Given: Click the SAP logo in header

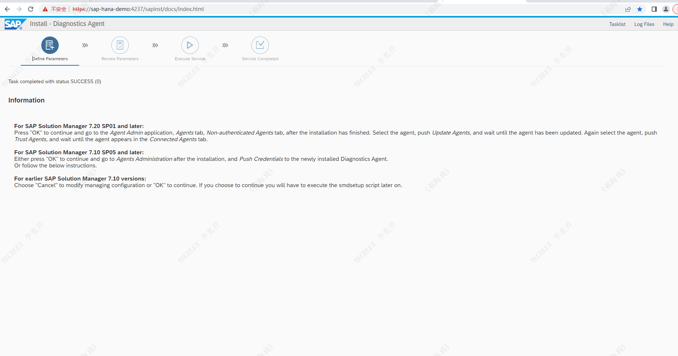Looking at the screenshot, I should click(15, 24).
